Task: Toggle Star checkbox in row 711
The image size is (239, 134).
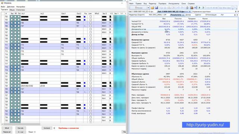Action: coord(12,45)
